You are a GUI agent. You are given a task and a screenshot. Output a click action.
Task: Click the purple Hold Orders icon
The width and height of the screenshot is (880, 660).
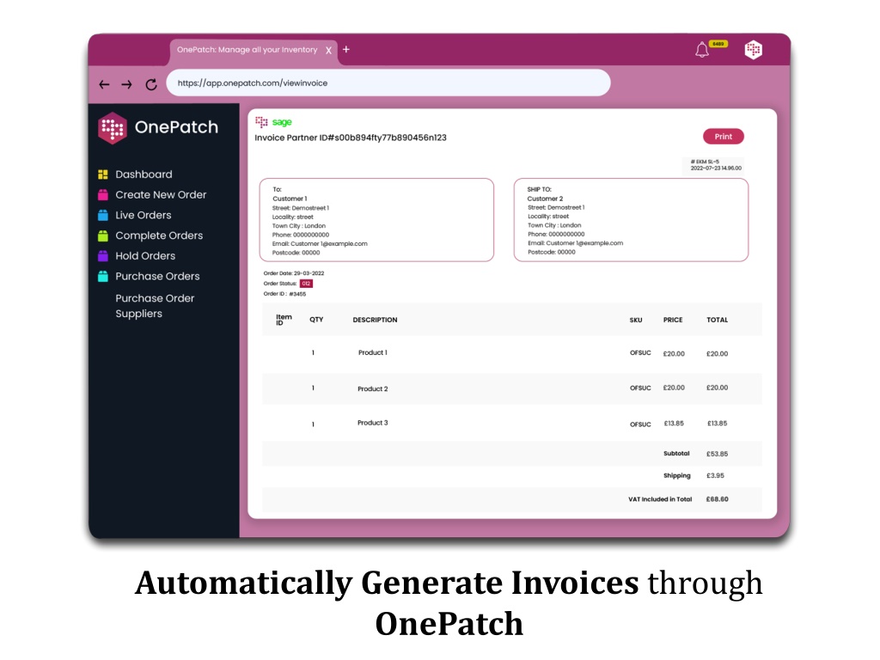pyautogui.click(x=103, y=256)
